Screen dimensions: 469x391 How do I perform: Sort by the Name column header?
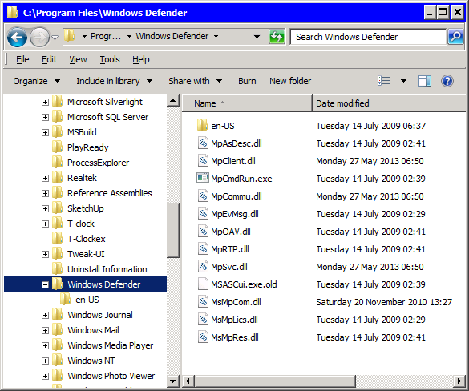coord(247,103)
